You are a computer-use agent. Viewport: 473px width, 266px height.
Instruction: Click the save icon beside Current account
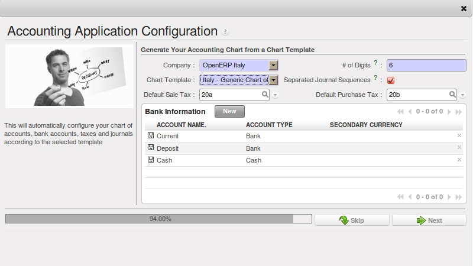click(151, 136)
